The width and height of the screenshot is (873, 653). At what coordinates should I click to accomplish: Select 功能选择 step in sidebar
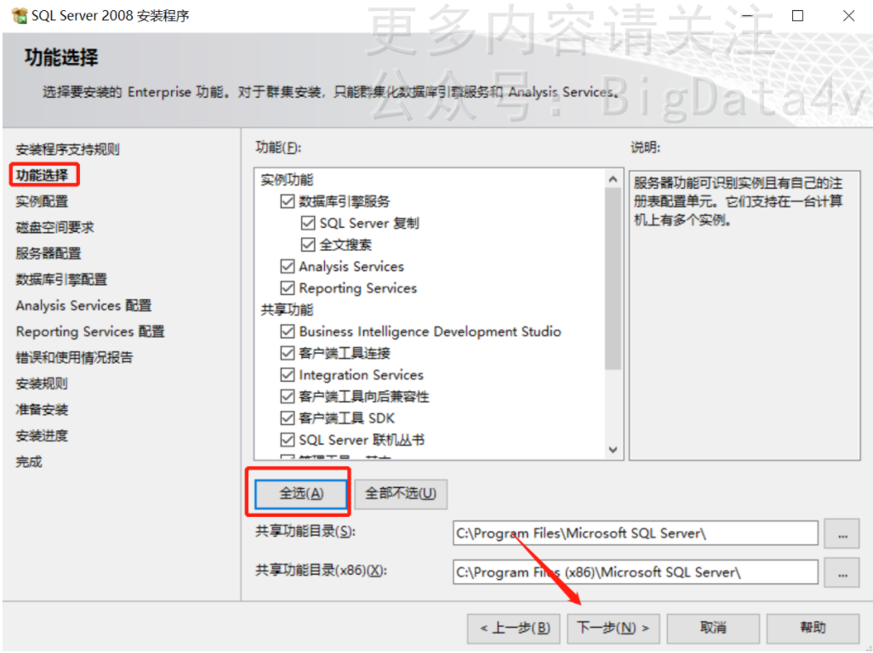click(x=42, y=175)
